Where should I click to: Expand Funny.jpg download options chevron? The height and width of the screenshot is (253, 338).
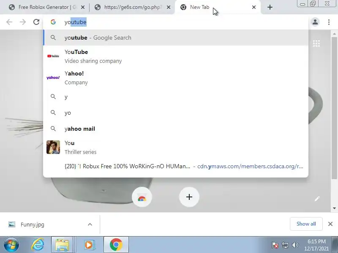coord(90,225)
